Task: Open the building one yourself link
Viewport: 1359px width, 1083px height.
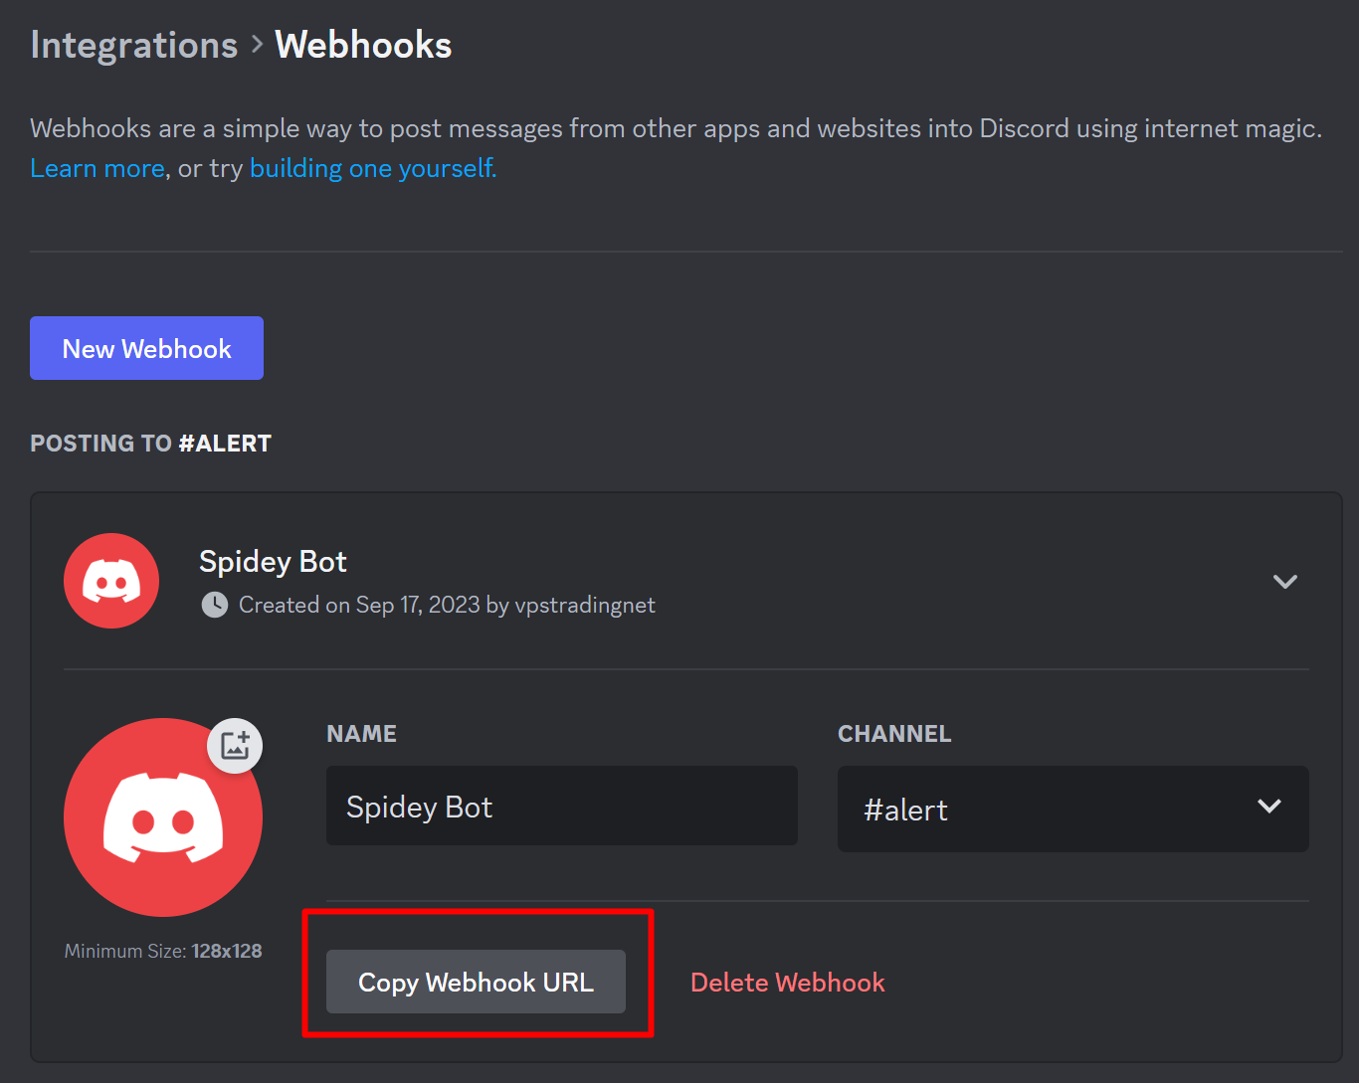Action: 373,168
